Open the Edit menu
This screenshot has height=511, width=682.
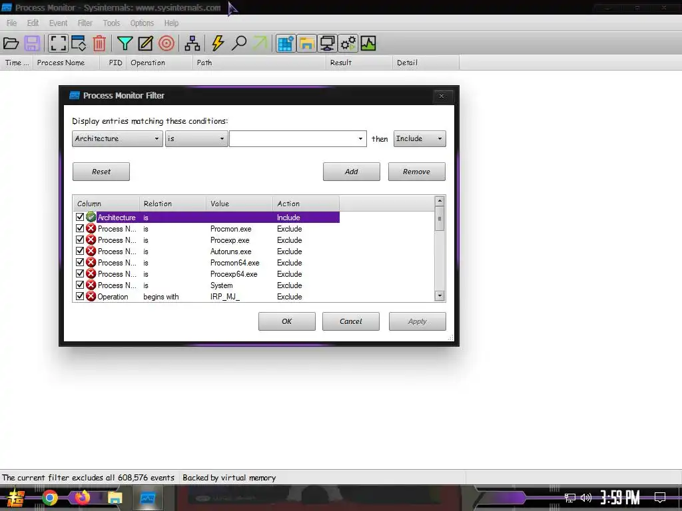point(33,23)
